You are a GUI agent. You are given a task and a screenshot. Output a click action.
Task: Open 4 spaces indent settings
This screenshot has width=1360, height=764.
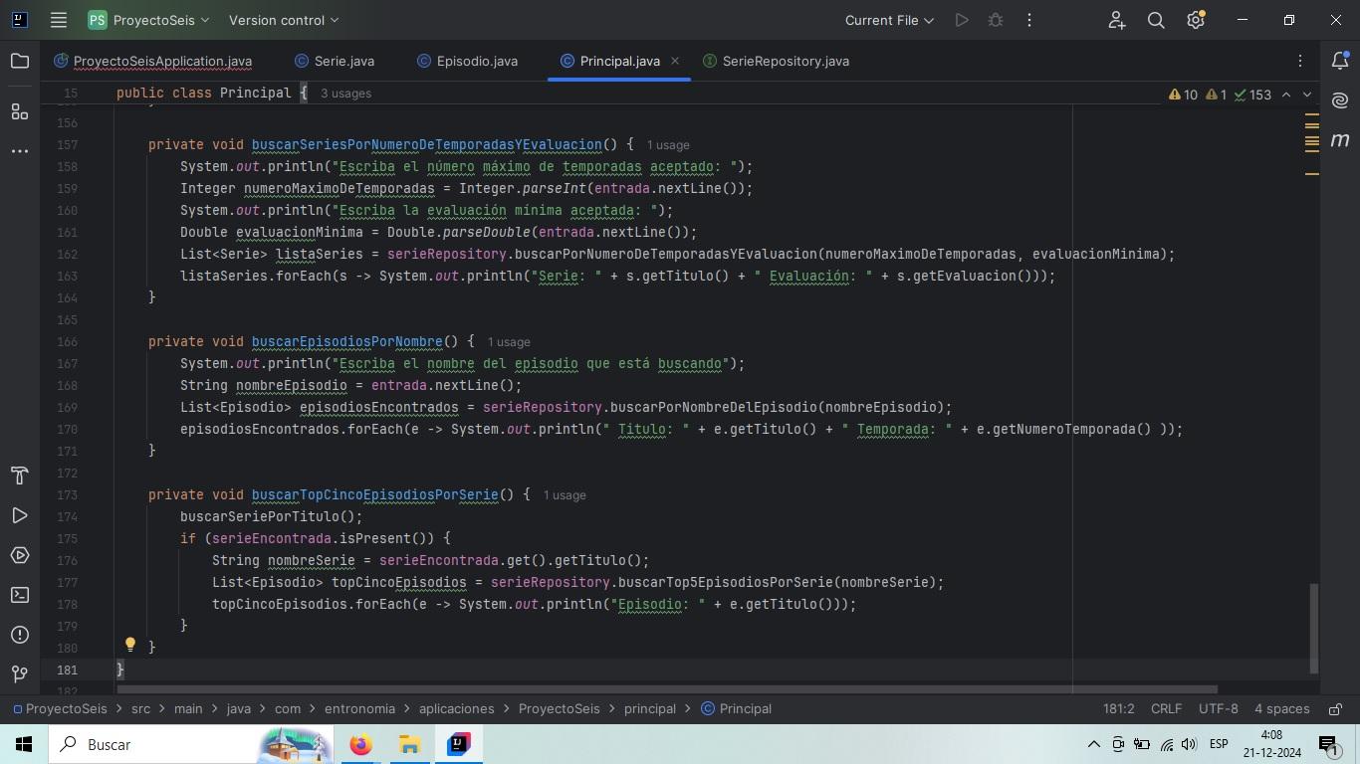pos(1281,709)
